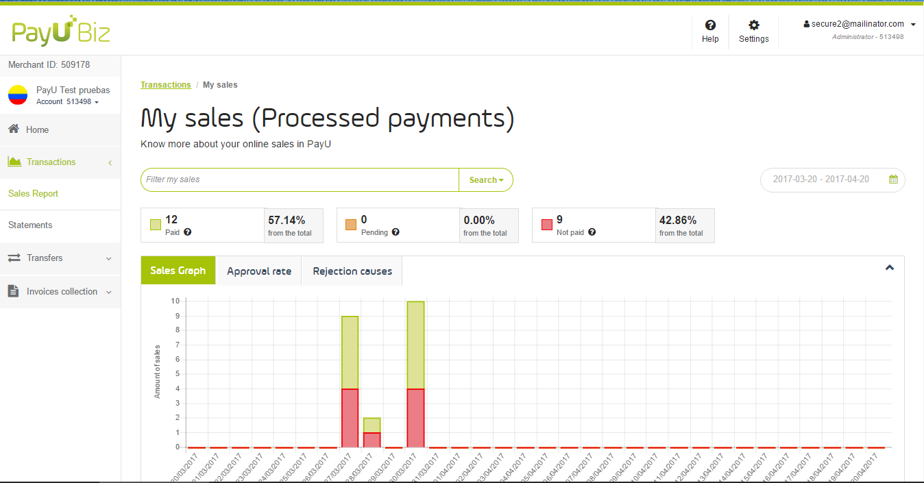Click the Filter my sales input field
924x483 pixels.
click(x=300, y=179)
